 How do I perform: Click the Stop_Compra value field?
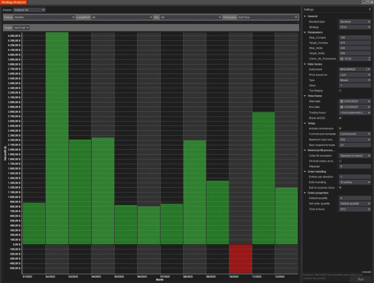[x=355, y=37]
